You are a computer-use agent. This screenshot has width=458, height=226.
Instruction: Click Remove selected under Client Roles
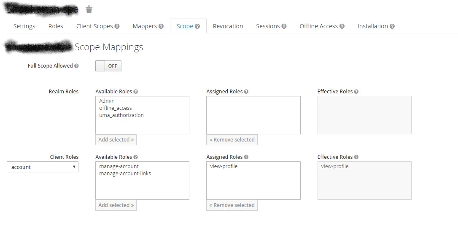[232, 205]
